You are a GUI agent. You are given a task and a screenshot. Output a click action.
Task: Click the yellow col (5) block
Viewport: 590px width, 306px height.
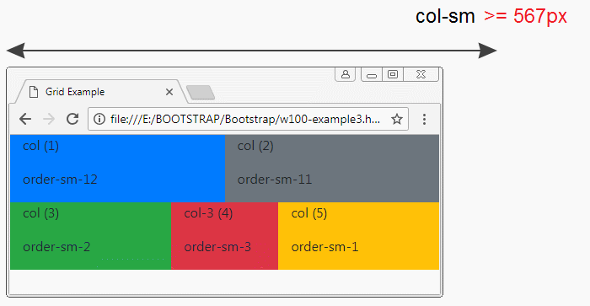coord(358,236)
